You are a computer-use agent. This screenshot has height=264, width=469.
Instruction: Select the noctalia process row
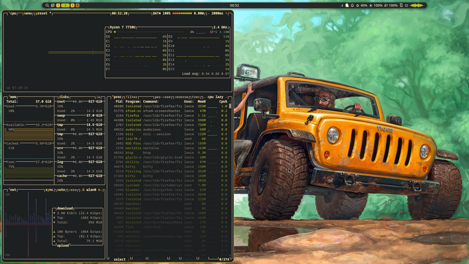[171, 148]
